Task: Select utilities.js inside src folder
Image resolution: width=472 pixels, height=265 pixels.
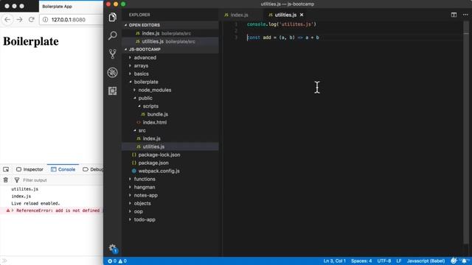Action: (x=170, y=146)
